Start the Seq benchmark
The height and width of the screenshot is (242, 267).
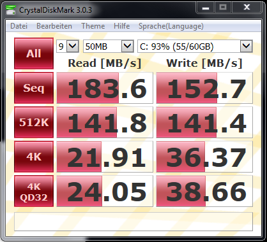(34, 88)
